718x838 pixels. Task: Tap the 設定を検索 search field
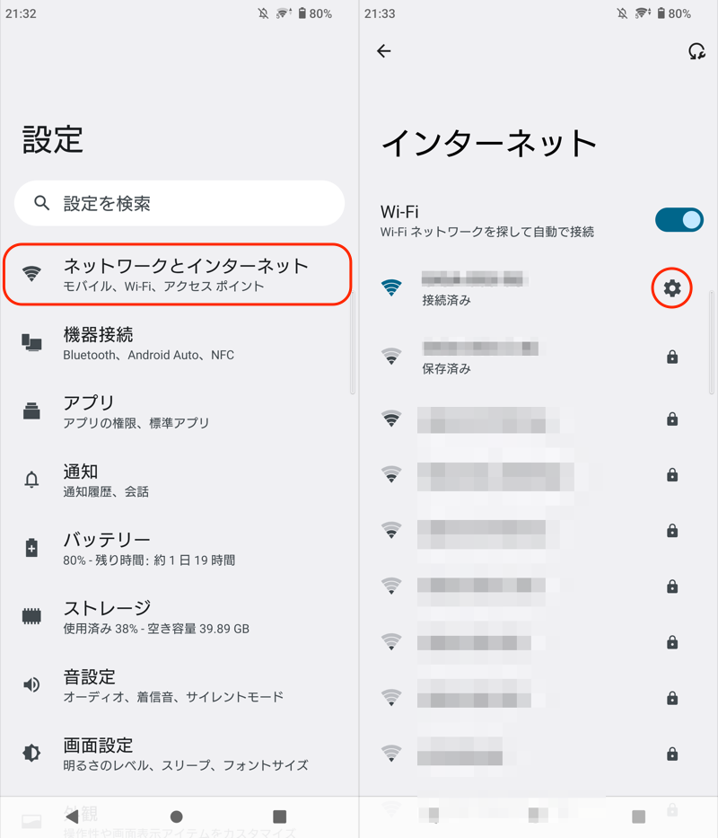click(179, 204)
